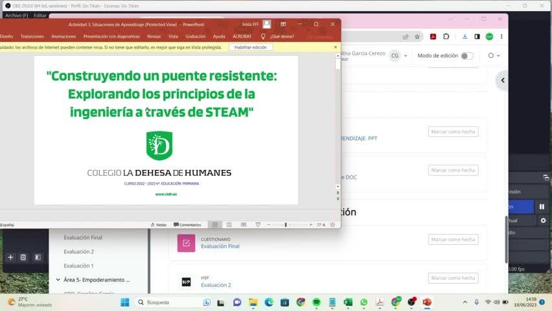The width and height of the screenshot is (552, 311).
Task: Open Ayuda ribbon tab
Action: point(219,36)
